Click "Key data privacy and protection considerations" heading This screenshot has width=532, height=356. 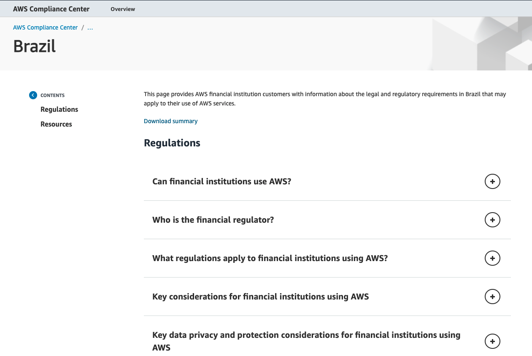tap(306, 341)
